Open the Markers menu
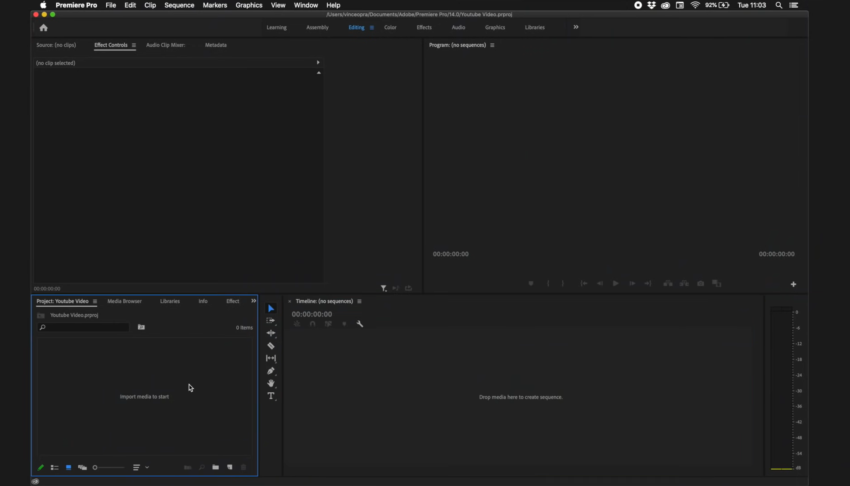 215,5
